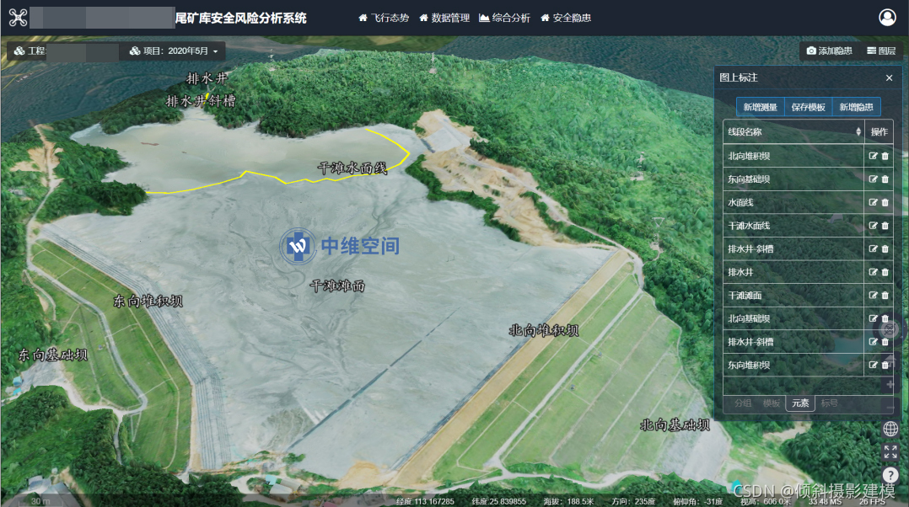Click the 干滩水面线 label on map

[x=352, y=168]
